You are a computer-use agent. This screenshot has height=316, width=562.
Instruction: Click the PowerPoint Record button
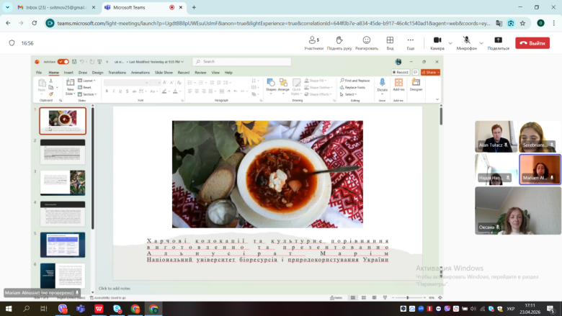[401, 72]
